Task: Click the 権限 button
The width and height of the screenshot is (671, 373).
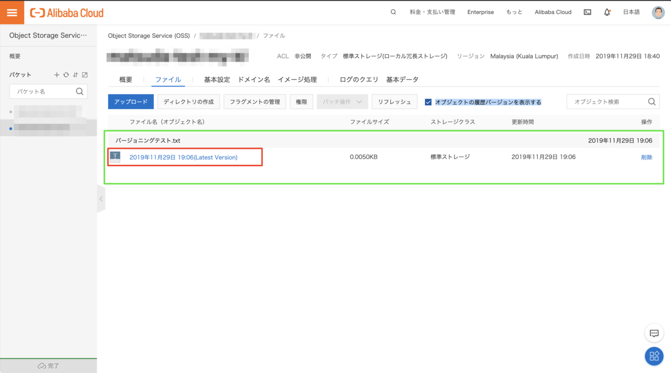Action: point(301,102)
